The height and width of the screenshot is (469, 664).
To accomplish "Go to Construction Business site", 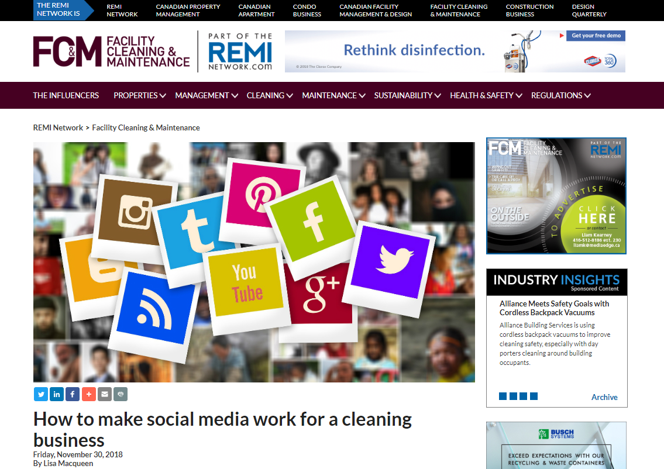I will (529, 11).
